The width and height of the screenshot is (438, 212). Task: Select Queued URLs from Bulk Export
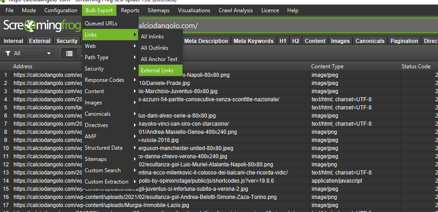[101, 24]
